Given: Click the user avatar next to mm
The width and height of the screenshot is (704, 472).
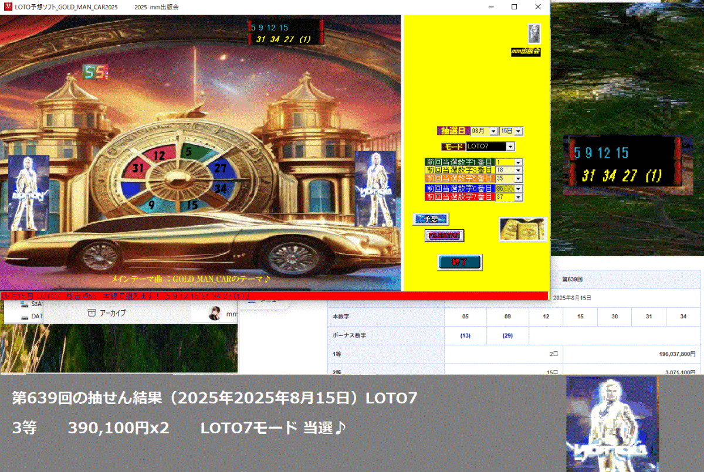Looking at the screenshot, I should 215,314.
